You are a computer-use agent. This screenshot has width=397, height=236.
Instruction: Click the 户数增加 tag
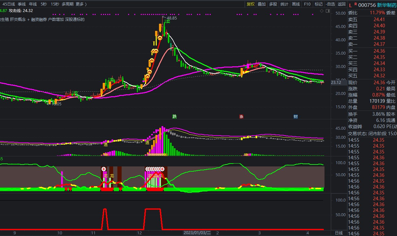(56, 20)
